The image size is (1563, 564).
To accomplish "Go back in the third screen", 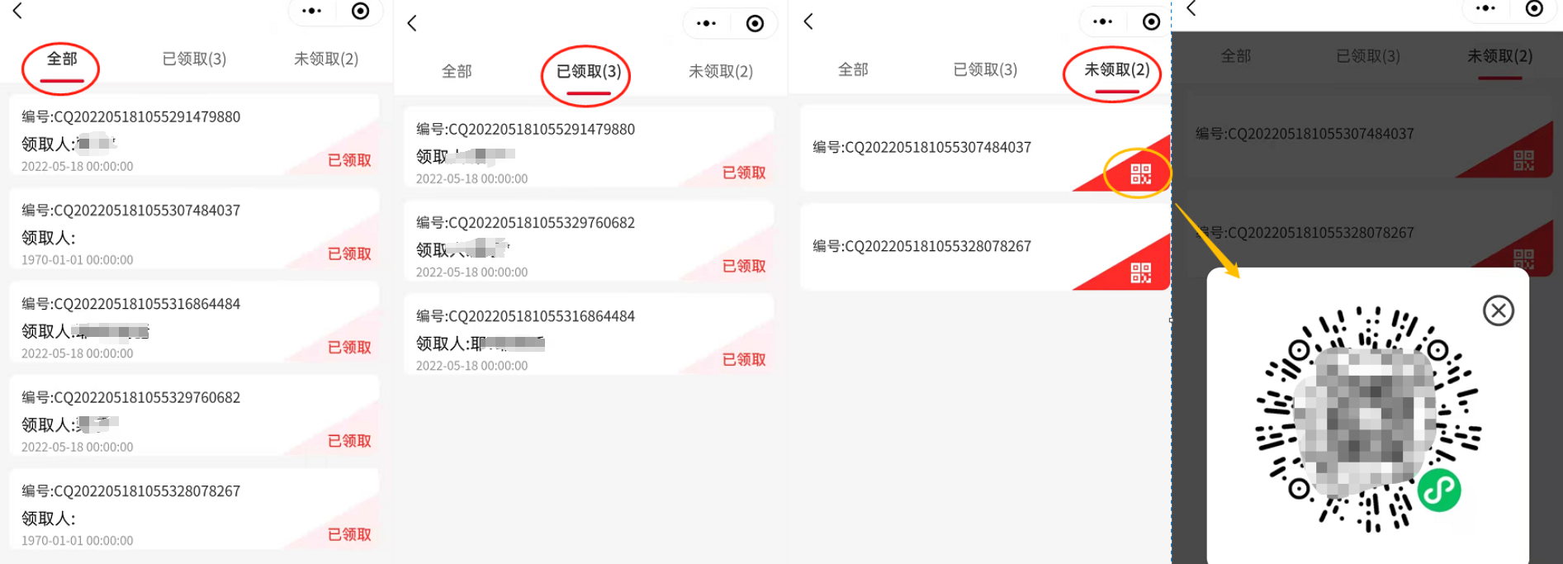I will [808, 21].
